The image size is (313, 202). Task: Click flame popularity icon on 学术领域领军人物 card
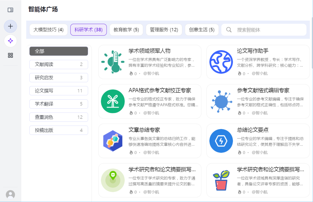(131, 73)
